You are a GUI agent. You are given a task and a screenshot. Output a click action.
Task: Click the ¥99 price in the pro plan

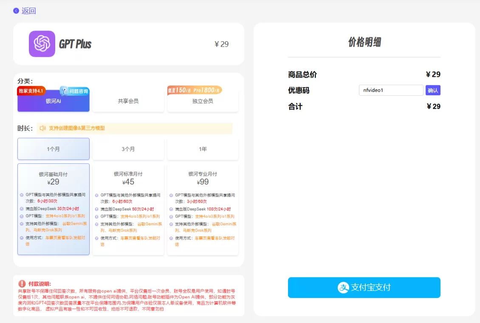pyautogui.click(x=203, y=182)
